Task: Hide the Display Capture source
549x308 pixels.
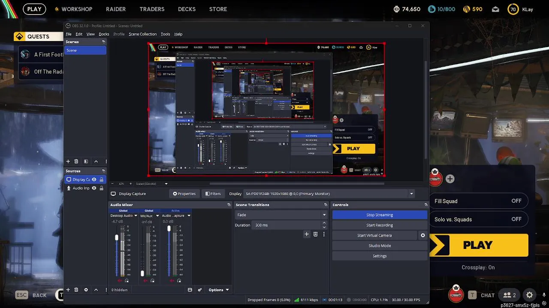Action: pos(94,180)
